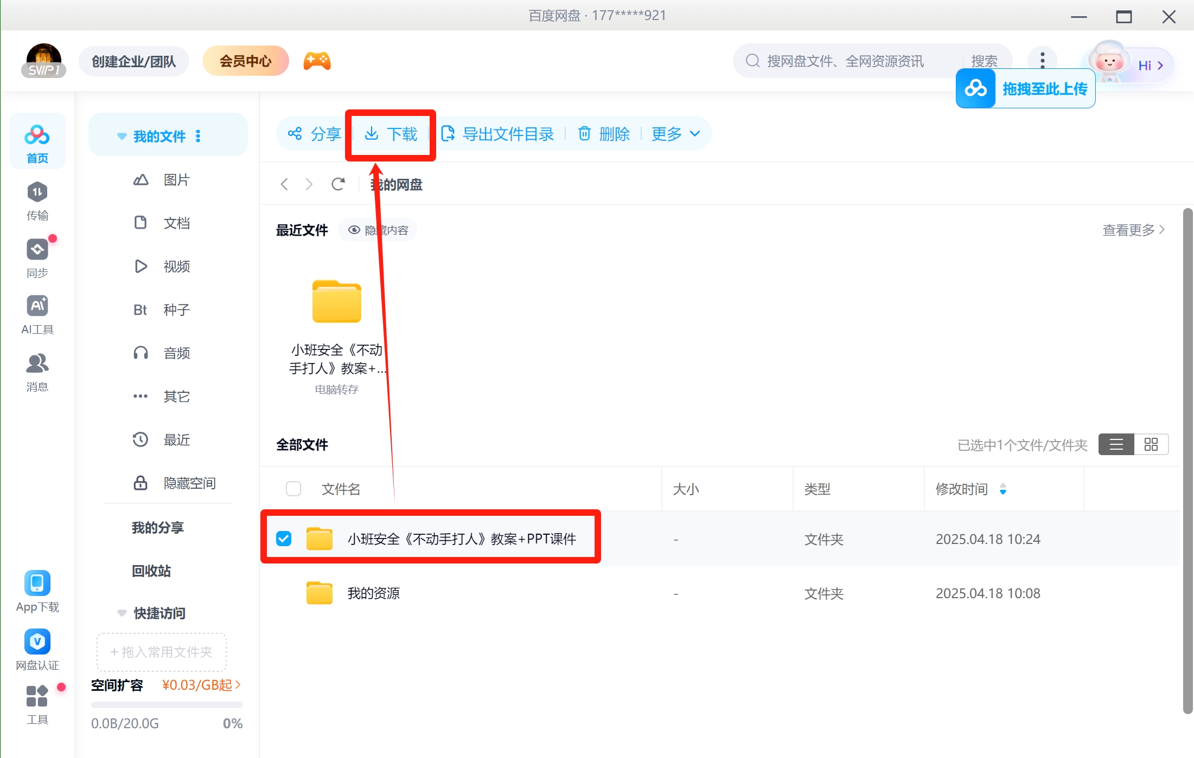
Task: Open folder 小班安全《不动手打人》教案+PPT课件
Action: point(462,539)
